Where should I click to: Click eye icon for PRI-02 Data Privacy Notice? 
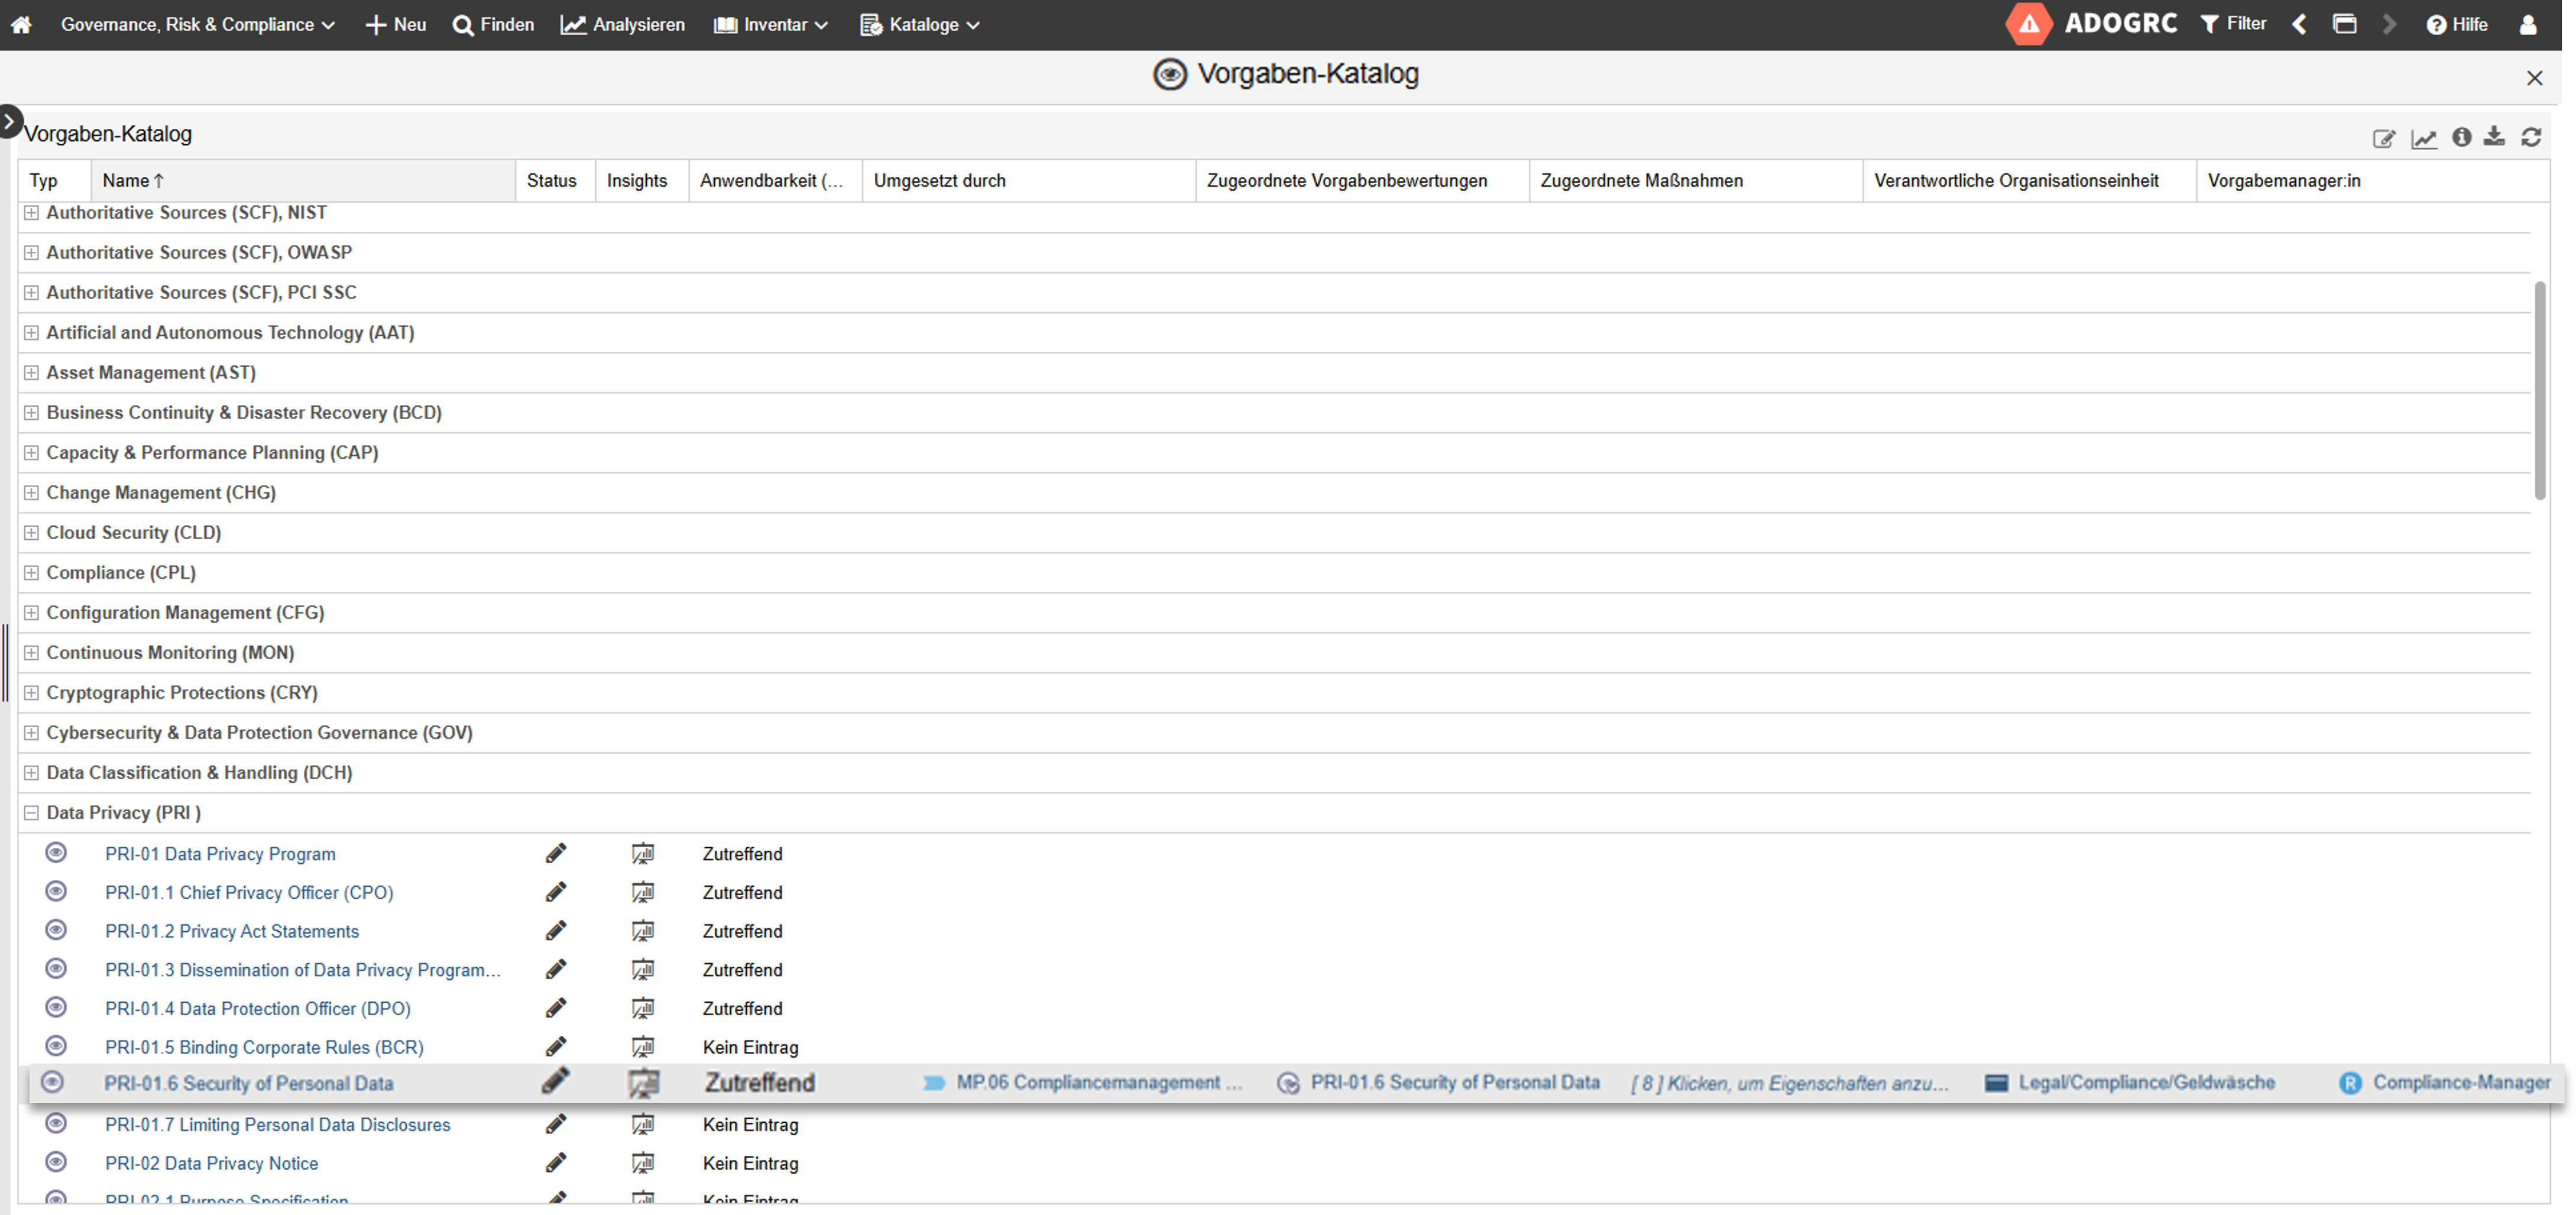[x=56, y=1162]
